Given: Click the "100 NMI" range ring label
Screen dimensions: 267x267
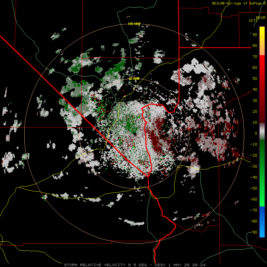Looking at the screenshot, I should click(134, 24).
